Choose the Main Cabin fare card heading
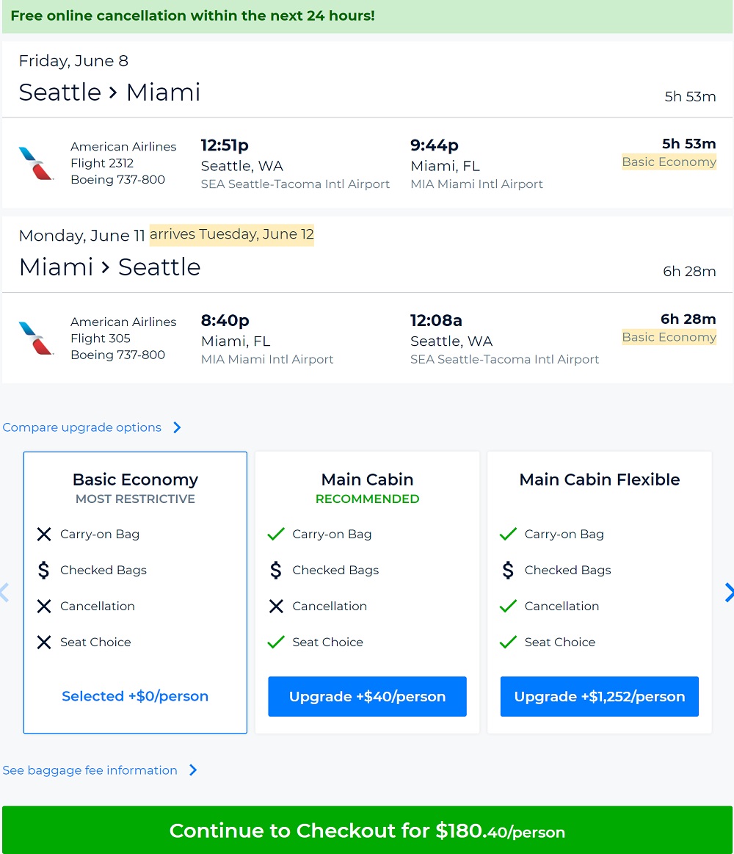This screenshot has width=734, height=854. 367,480
